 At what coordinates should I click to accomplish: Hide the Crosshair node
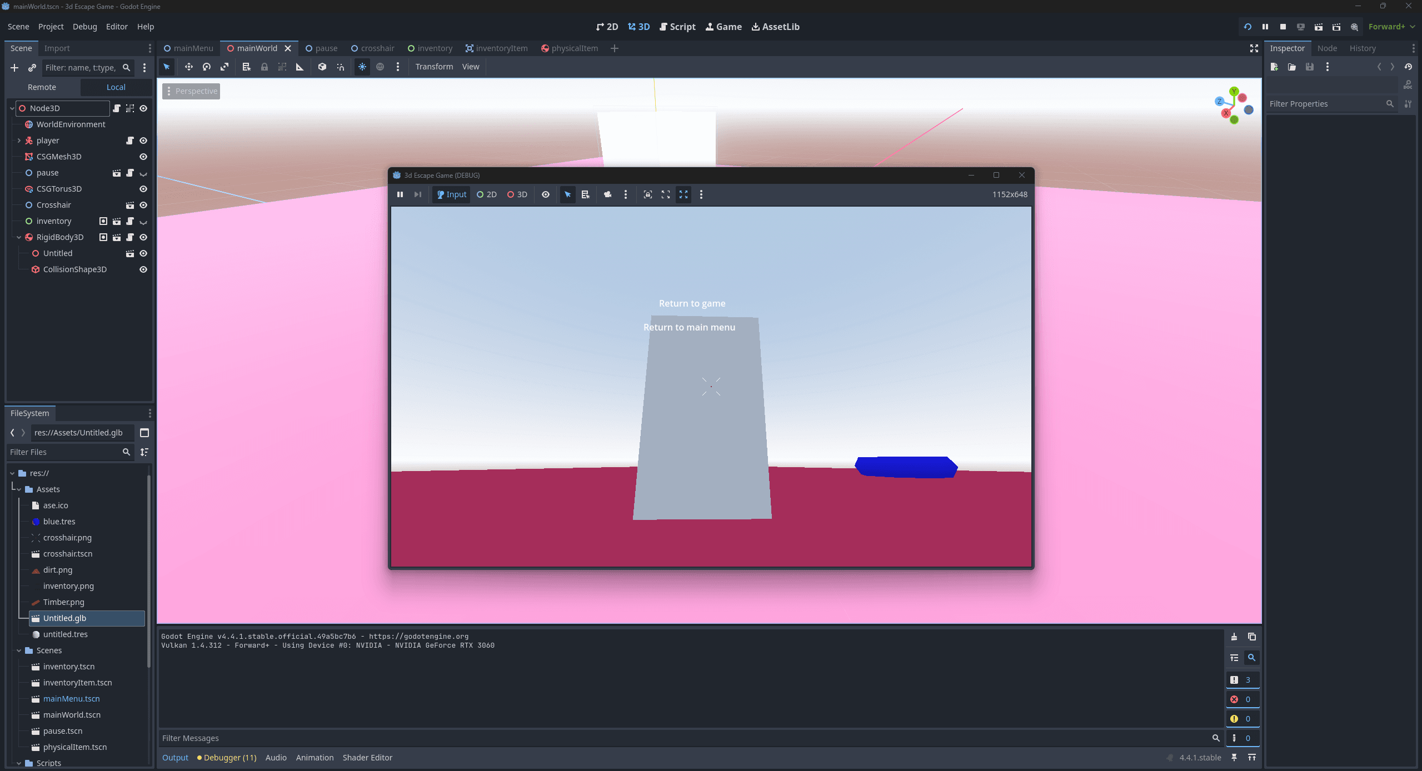pos(143,205)
